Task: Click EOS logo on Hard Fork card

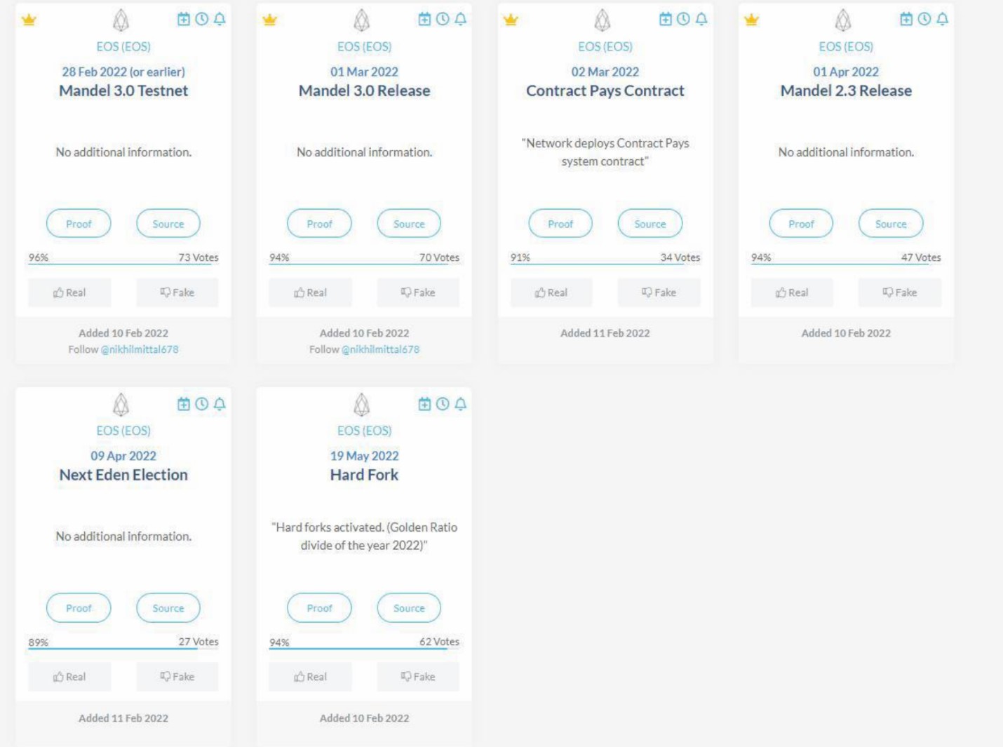Action: (x=362, y=405)
